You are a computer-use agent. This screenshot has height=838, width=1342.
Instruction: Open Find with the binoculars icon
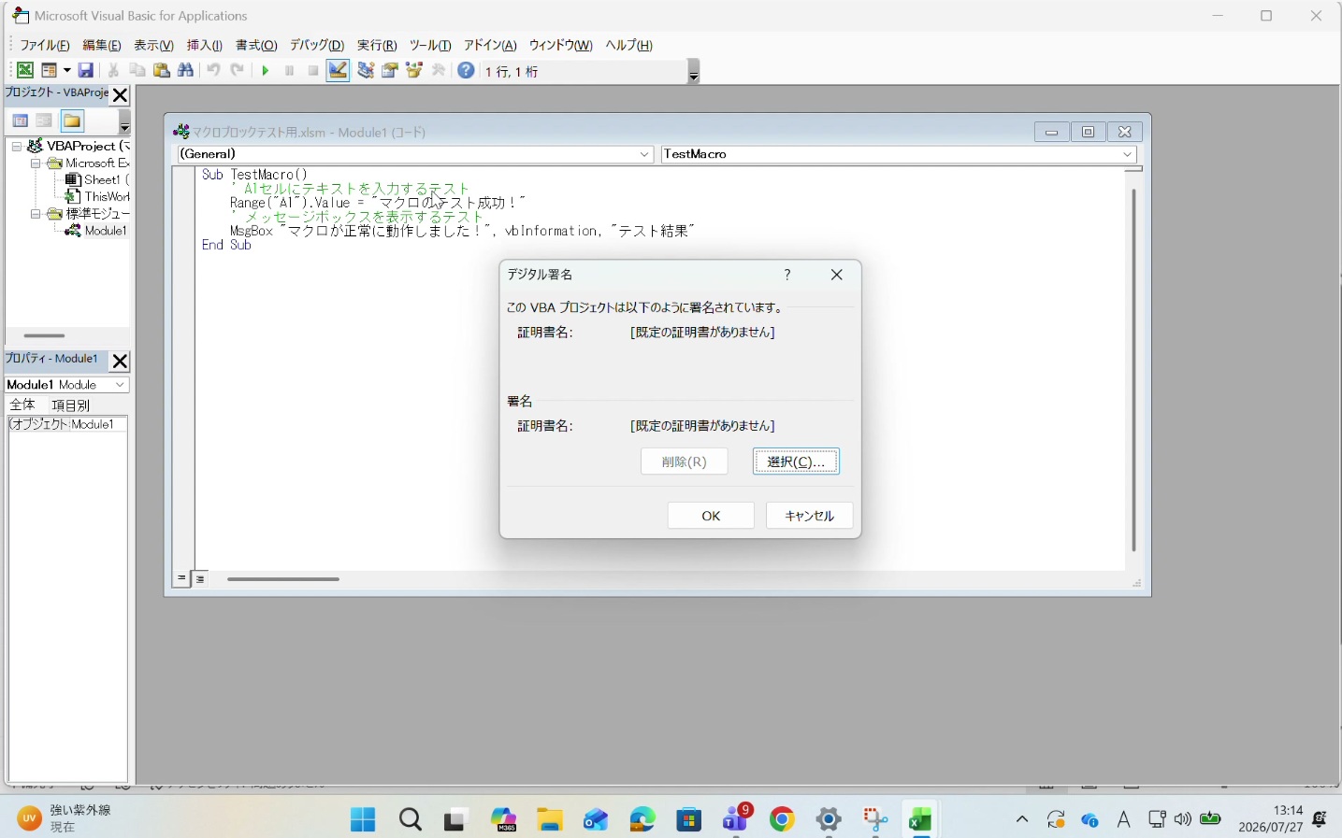pos(186,70)
